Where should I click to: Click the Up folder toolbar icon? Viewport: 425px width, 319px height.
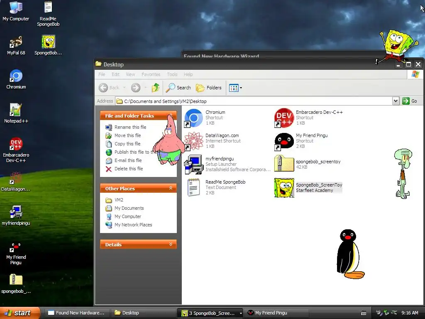click(x=156, y=88)
